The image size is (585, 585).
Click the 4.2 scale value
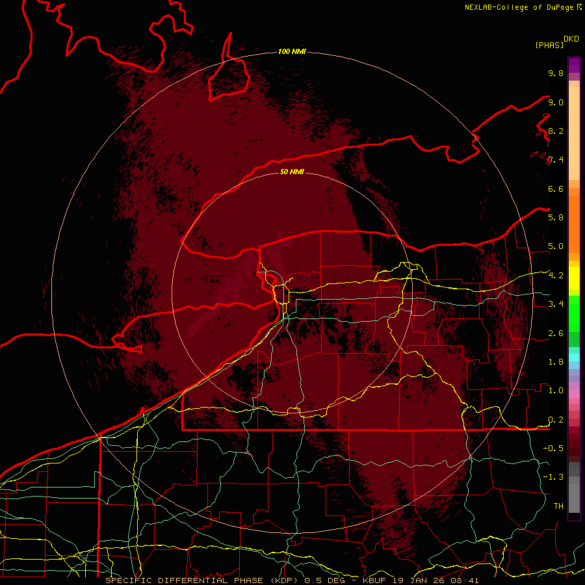pyautogui.click(x=556, y=276)
